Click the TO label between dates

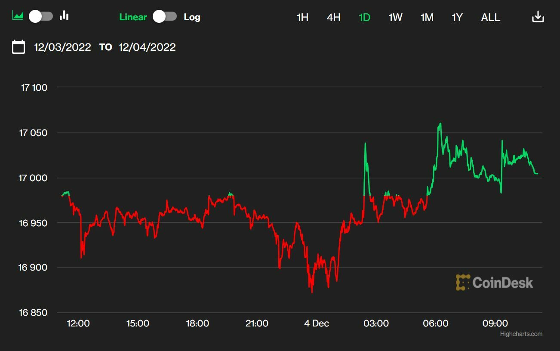[105, 47]
